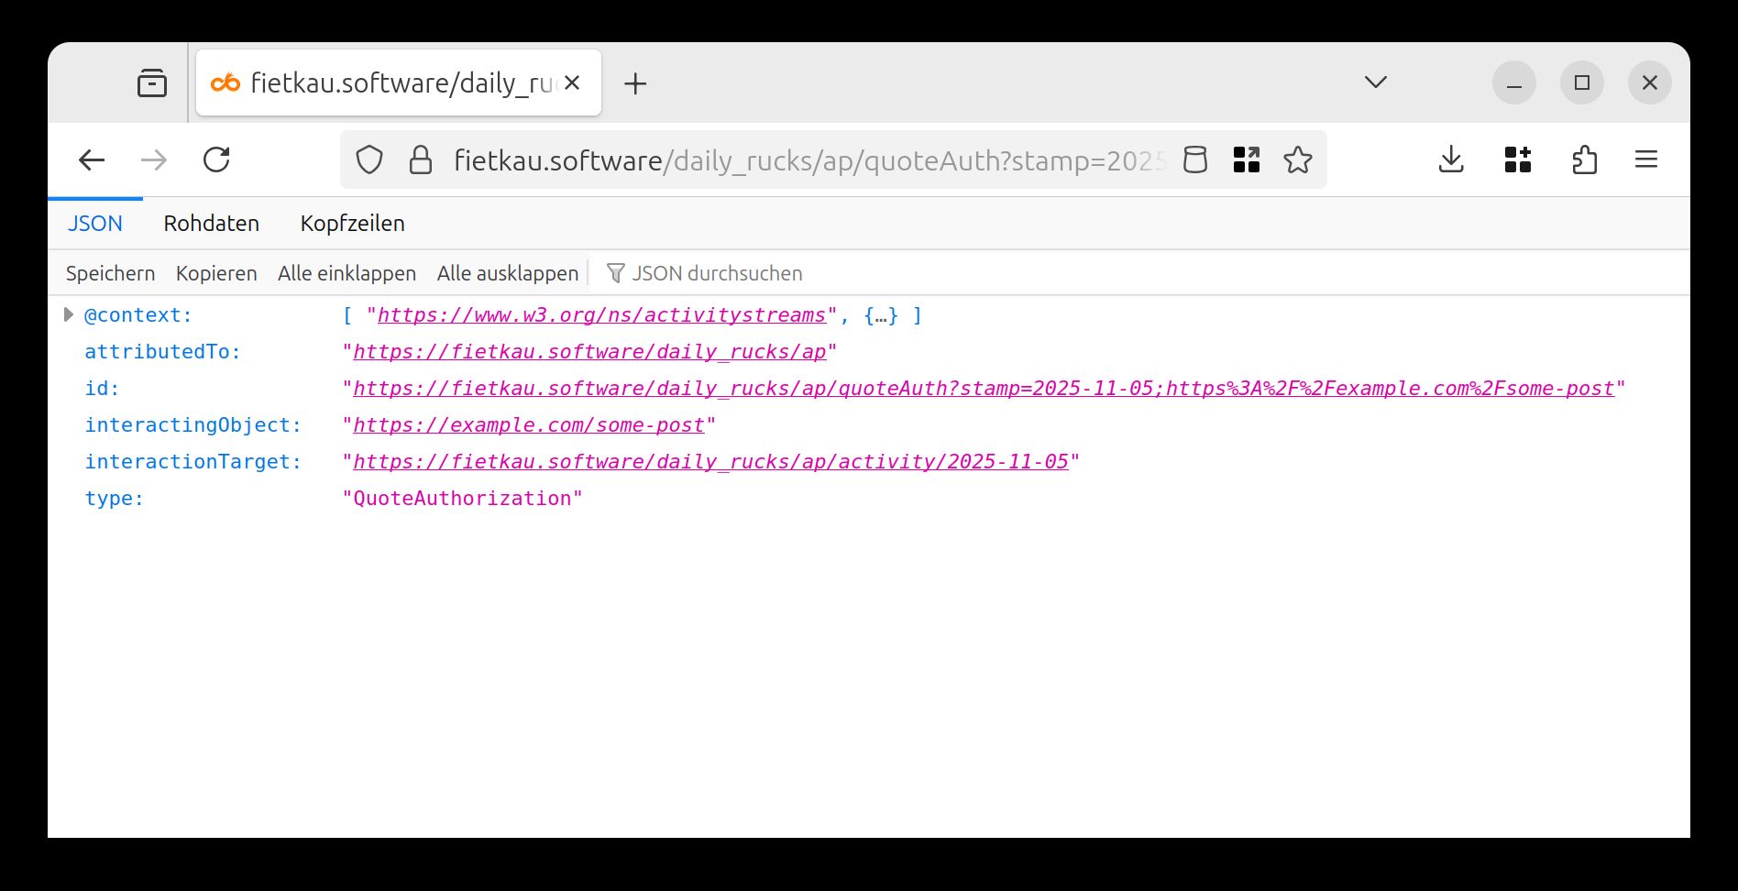Open the Kopfzeilen tab
The width and height of the screenshot is (1738, 891).
354,223
